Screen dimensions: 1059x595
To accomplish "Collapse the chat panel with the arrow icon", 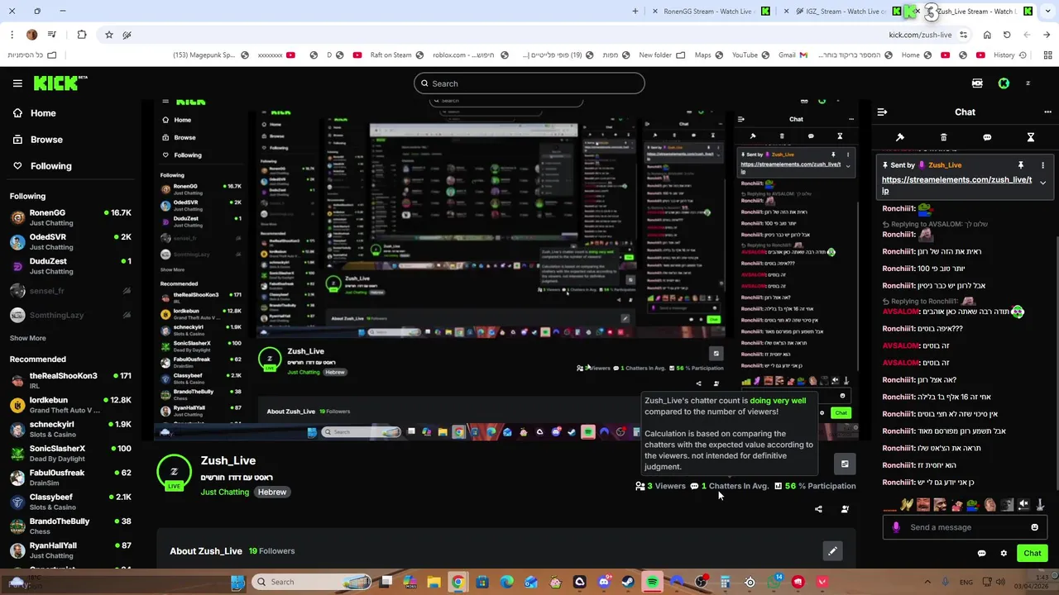I will point(882,112).
